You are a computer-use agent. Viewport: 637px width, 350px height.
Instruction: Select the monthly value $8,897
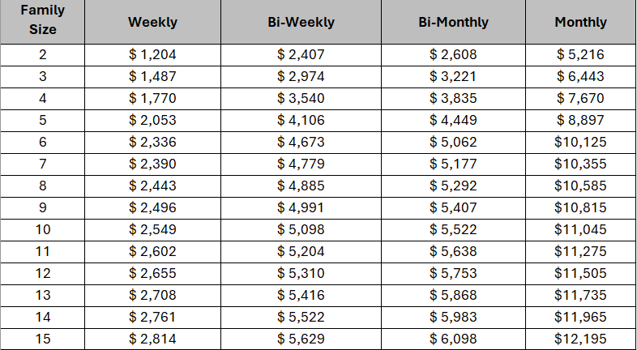click(x=580, y=119)
